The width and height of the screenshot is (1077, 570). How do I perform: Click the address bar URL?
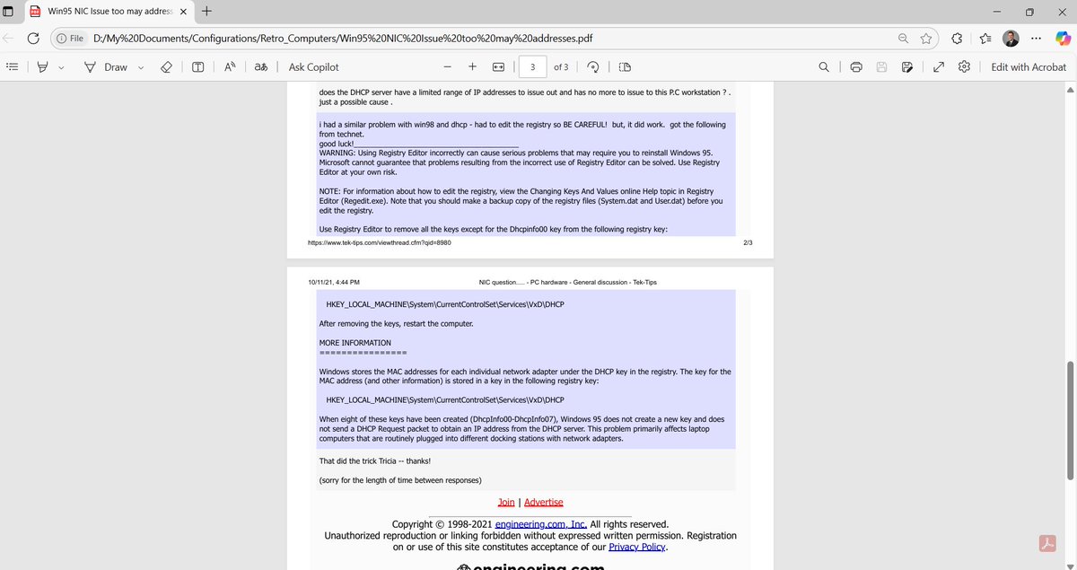[x=343, y=39]
